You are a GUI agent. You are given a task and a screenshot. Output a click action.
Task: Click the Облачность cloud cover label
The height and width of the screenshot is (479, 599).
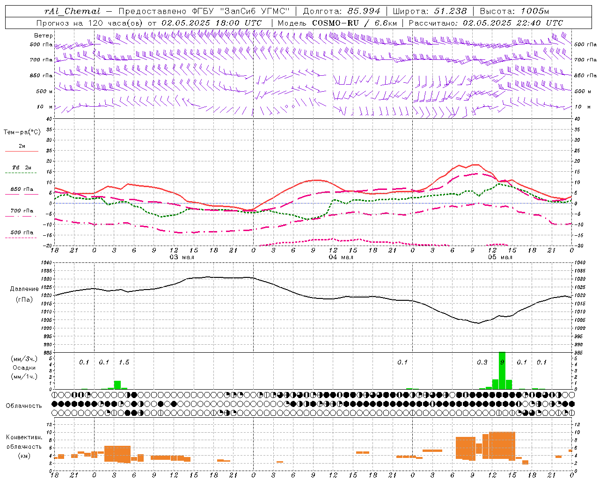pyautogui.click(x=24, y=406)
